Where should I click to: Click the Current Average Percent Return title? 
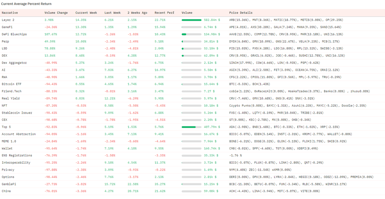(26, 4)
